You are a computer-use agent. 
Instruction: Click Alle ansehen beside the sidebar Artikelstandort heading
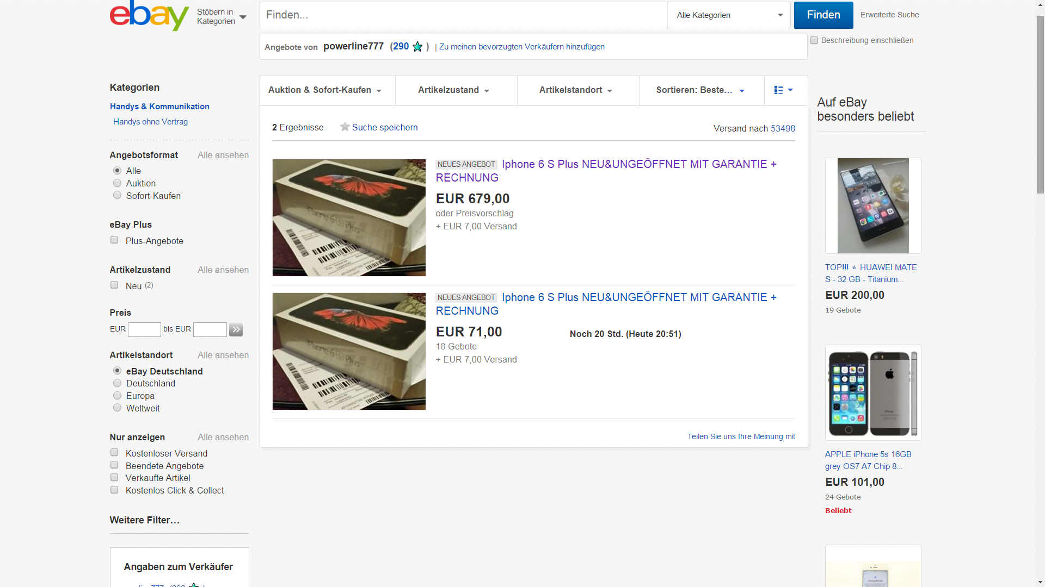223,355
